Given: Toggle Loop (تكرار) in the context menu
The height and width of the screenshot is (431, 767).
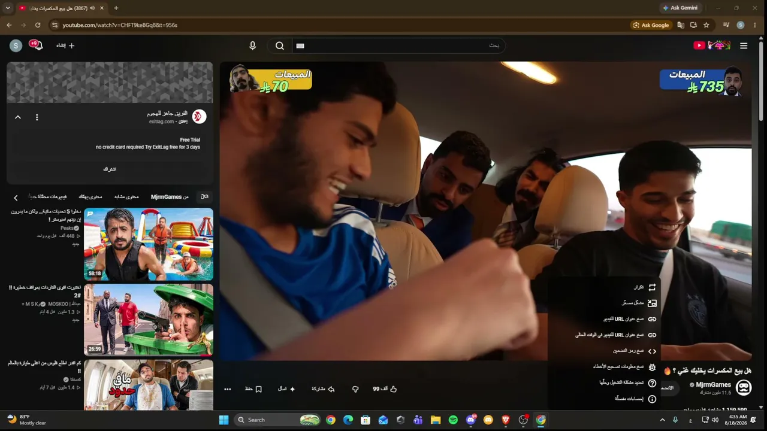Looking at the screenshot, I should [x=603, y=287].
